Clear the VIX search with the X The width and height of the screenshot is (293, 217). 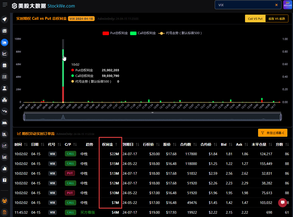(276, 5)
